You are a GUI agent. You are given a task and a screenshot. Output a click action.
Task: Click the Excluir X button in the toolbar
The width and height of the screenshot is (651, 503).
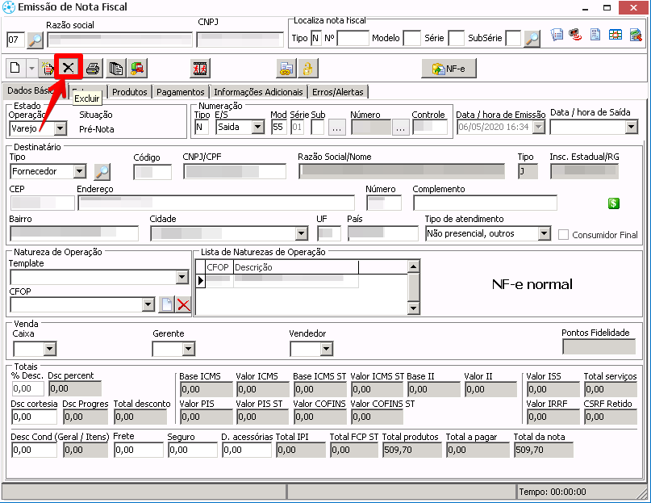[x=69, y=67]
